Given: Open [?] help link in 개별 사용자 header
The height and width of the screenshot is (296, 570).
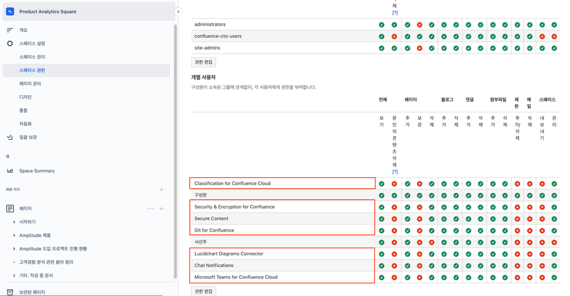Looking at the screenshot, I should [x=395, y=172].
